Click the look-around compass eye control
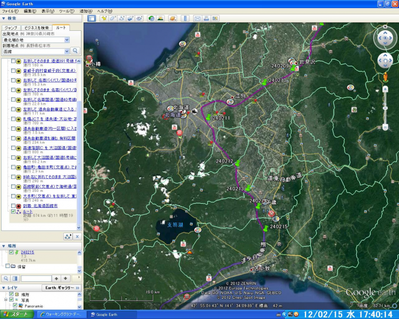Viewport: 399px width, 319px height. point(385,38)
